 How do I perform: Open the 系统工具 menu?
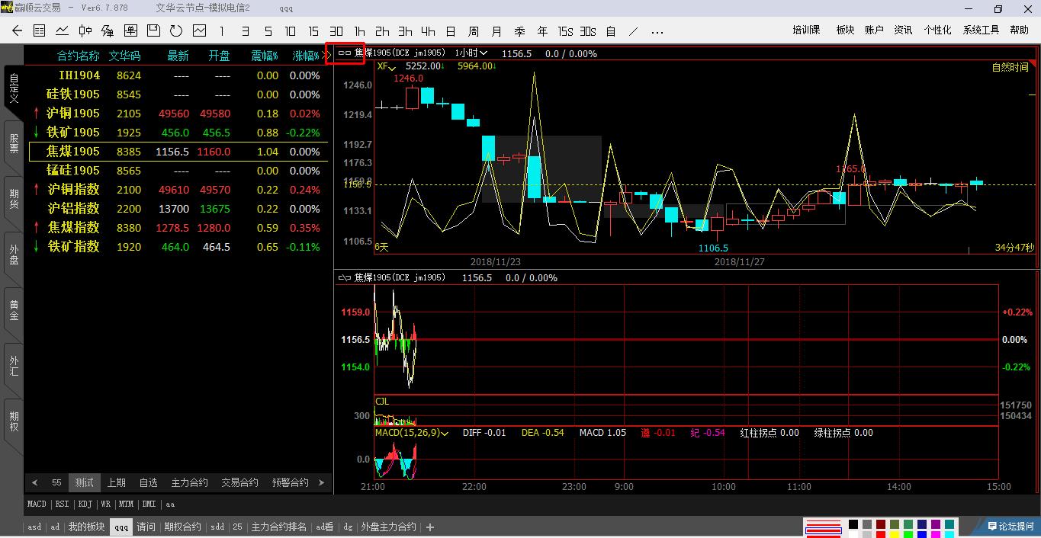(981, 30)
